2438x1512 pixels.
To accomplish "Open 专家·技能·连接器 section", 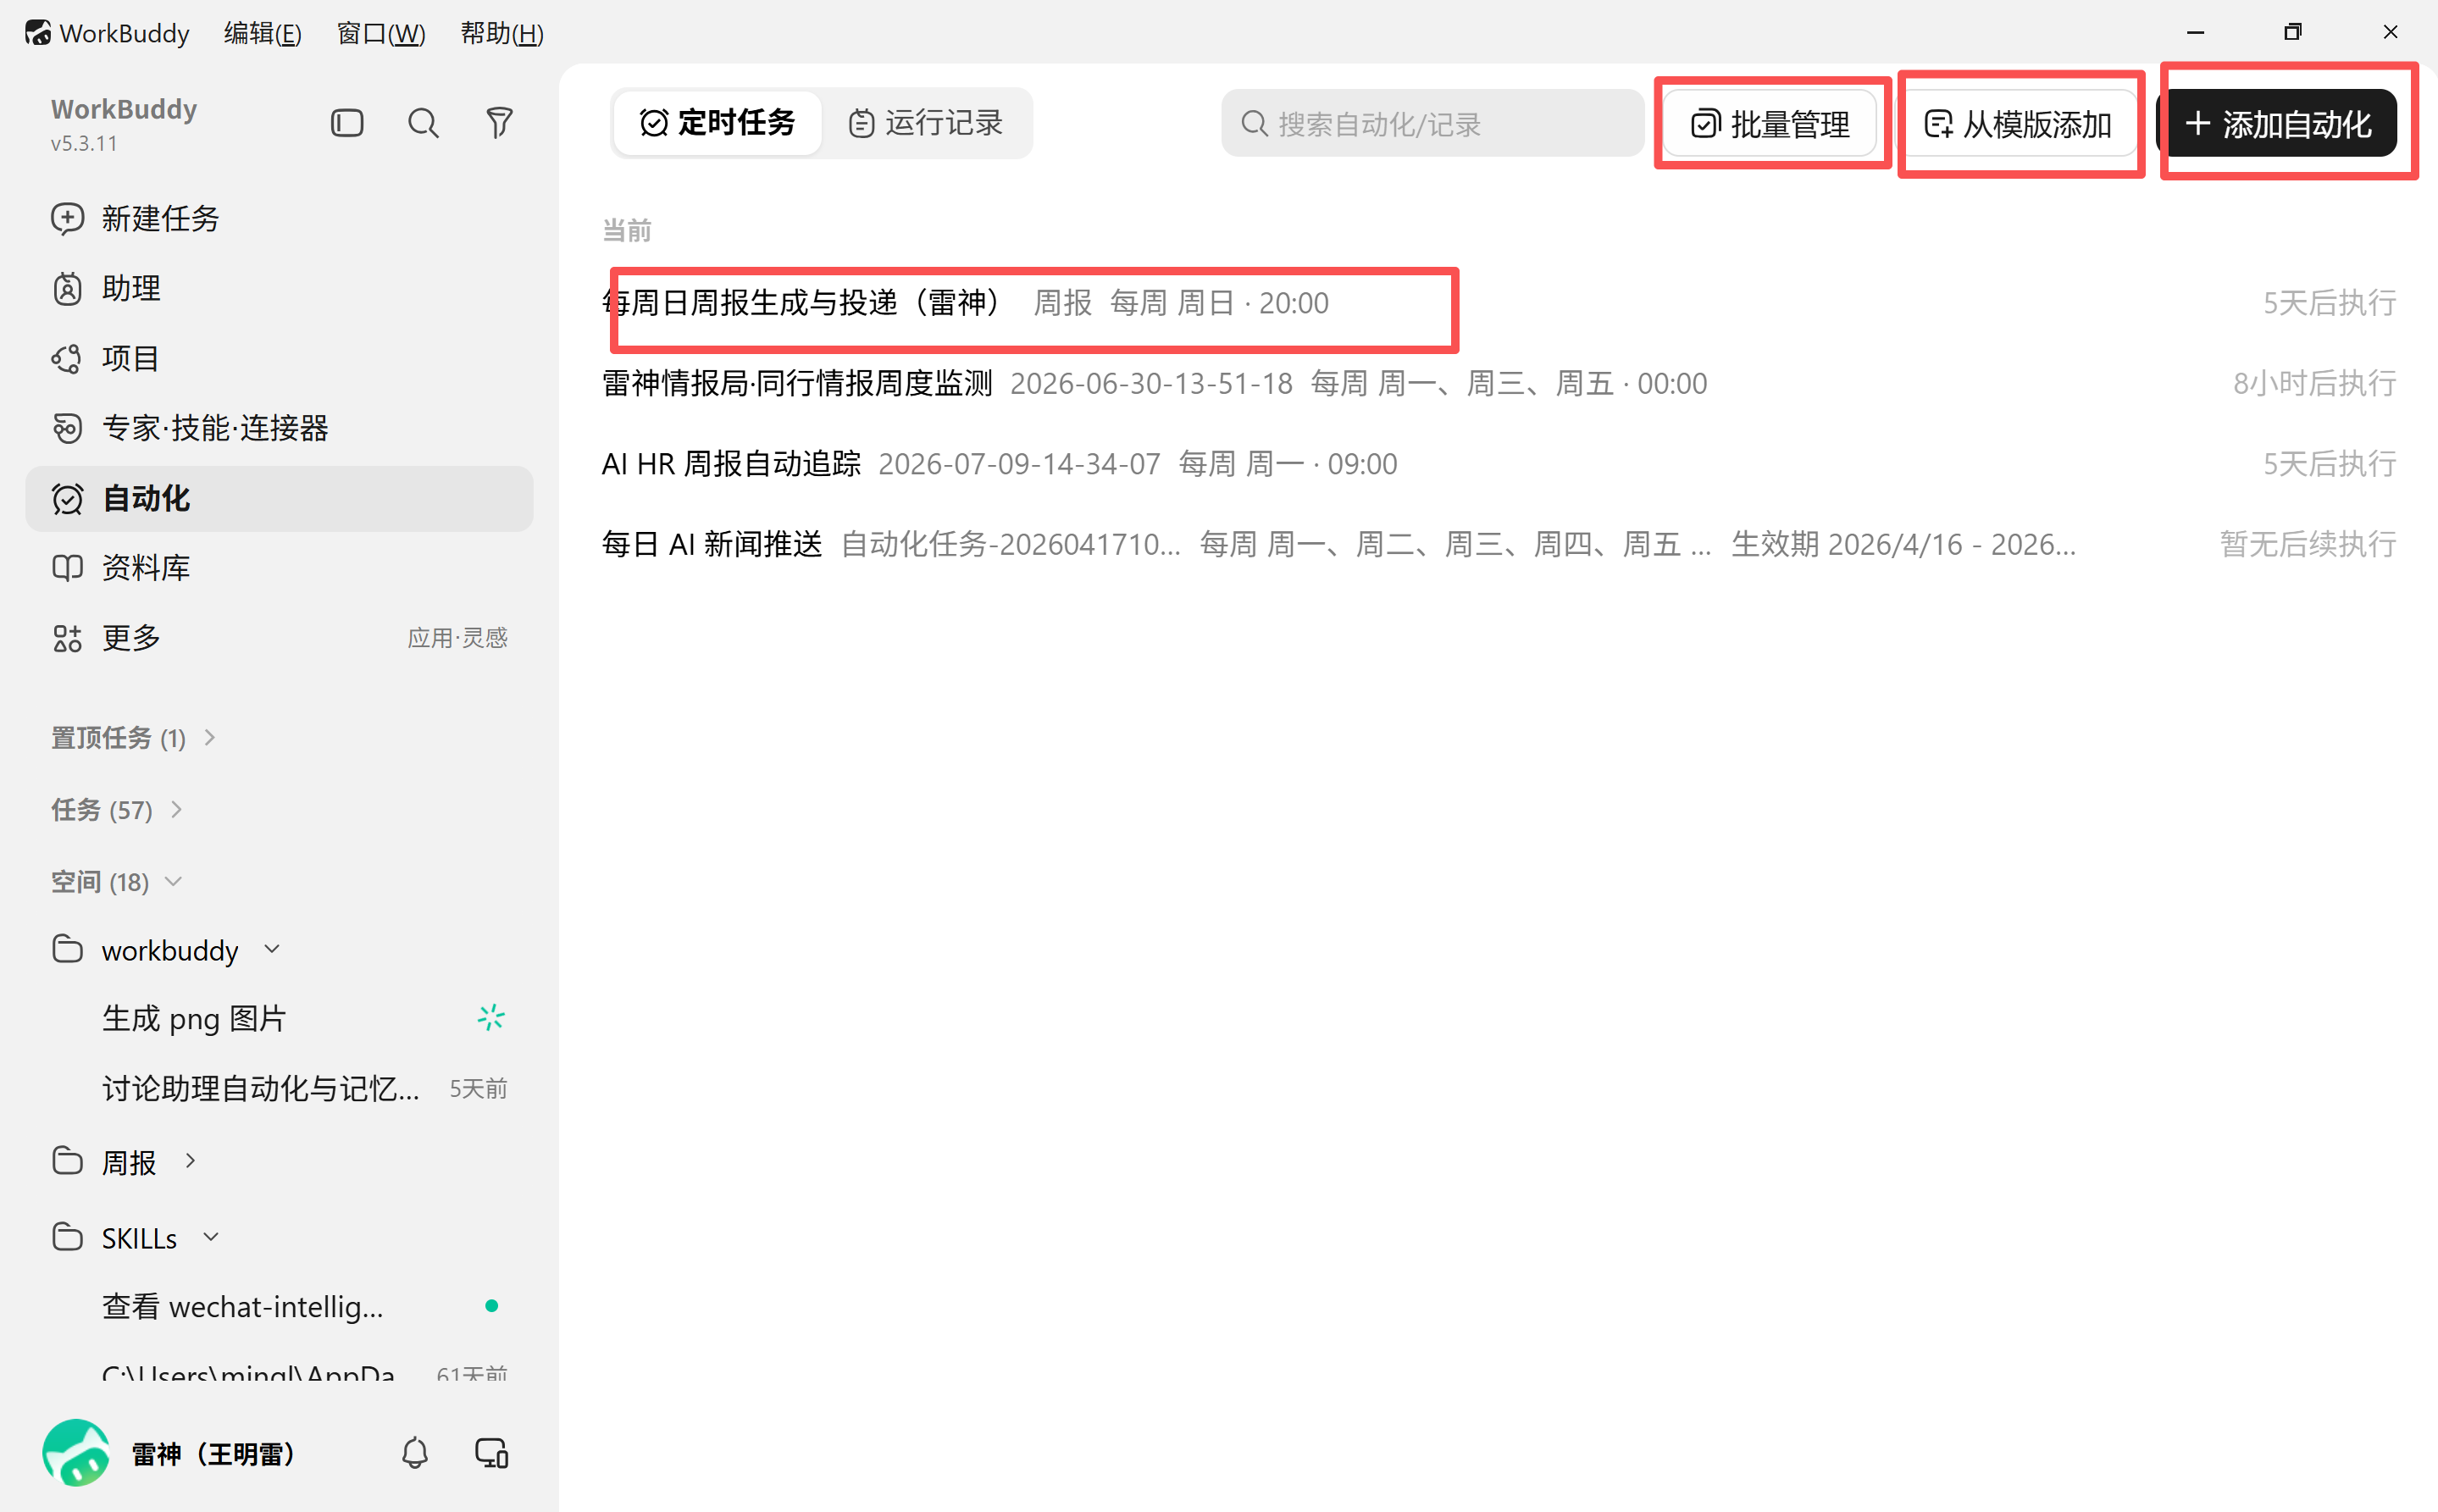I will pos(279,428).
